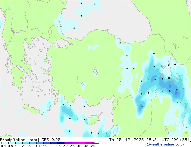The height and width of the screenshot is (147, 191).
Task: Click the legend label '15'
Action: [45, 146]
